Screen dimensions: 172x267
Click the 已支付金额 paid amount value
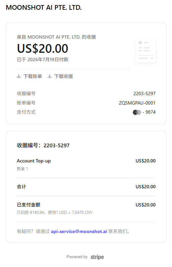click(x=146, y=205)
